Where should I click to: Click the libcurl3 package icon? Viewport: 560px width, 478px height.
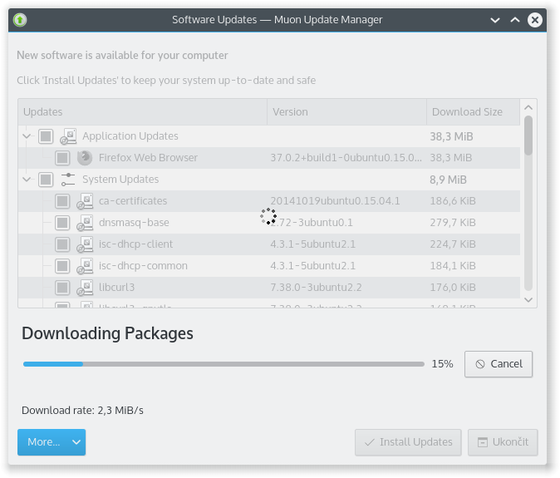point(85,288)
